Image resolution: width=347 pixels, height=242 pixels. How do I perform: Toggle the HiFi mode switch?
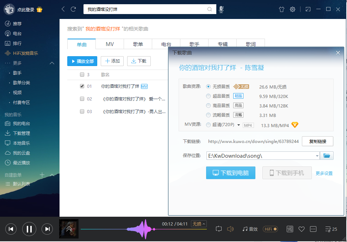pyautogui.click(x=270, y=229)
